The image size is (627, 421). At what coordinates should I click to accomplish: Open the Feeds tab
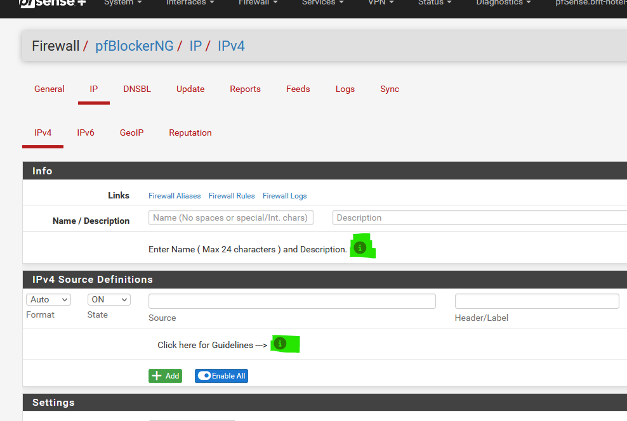click(x=298, y=89)
